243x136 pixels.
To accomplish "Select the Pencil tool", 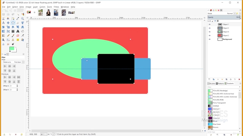I will pyautogui.click(x=8, y=36).
